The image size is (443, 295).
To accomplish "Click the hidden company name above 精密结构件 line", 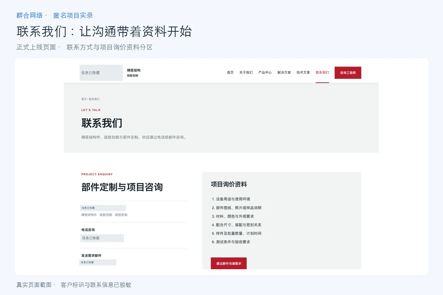I will tap(103, 208).
